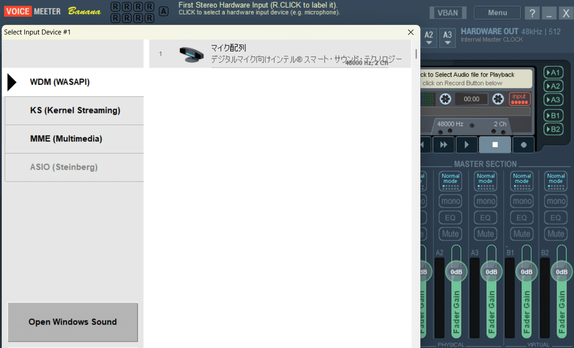Open the A3 hardware output dropdown
The height and width of the screenshot is (348, 574).
point(447,37)
